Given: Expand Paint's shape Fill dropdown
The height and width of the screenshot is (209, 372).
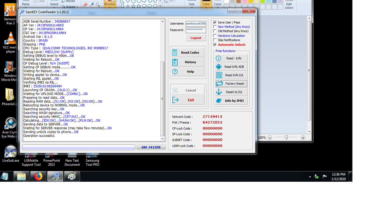Looking at the screenshot, I should pos(170,1).
